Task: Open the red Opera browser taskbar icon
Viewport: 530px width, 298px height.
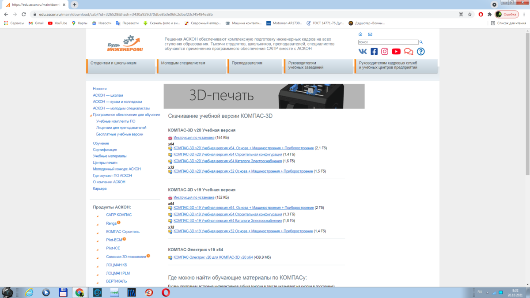Action: [166, 292]
